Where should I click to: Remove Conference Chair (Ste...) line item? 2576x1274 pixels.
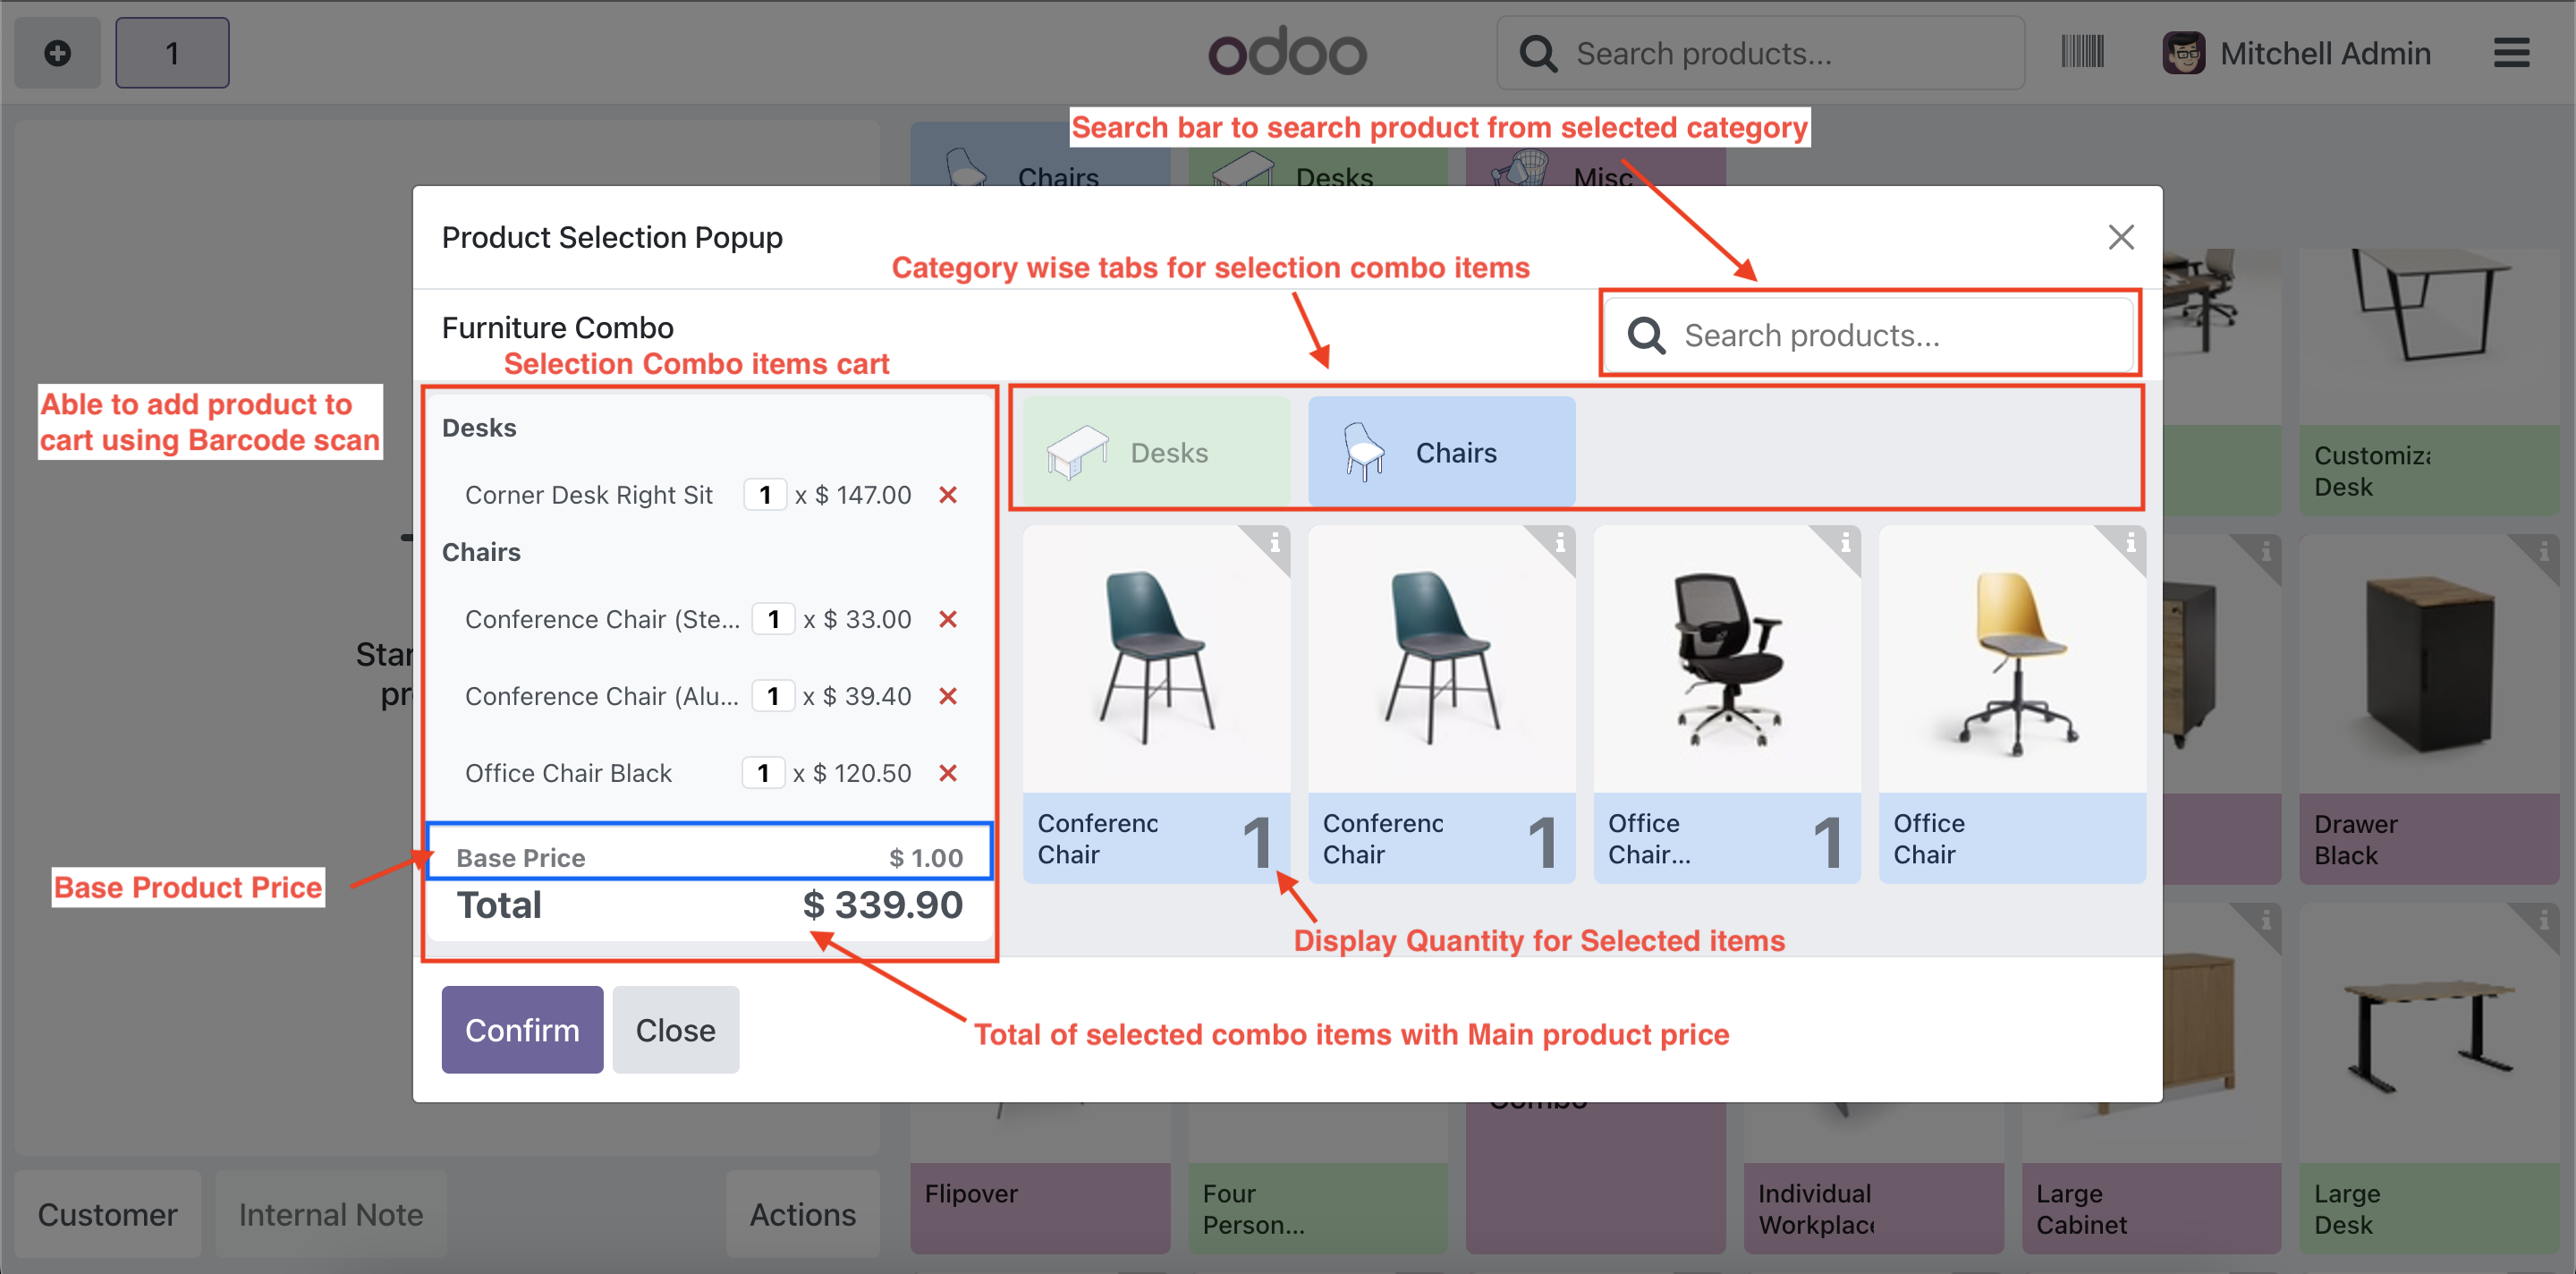(x=948, y=618)
